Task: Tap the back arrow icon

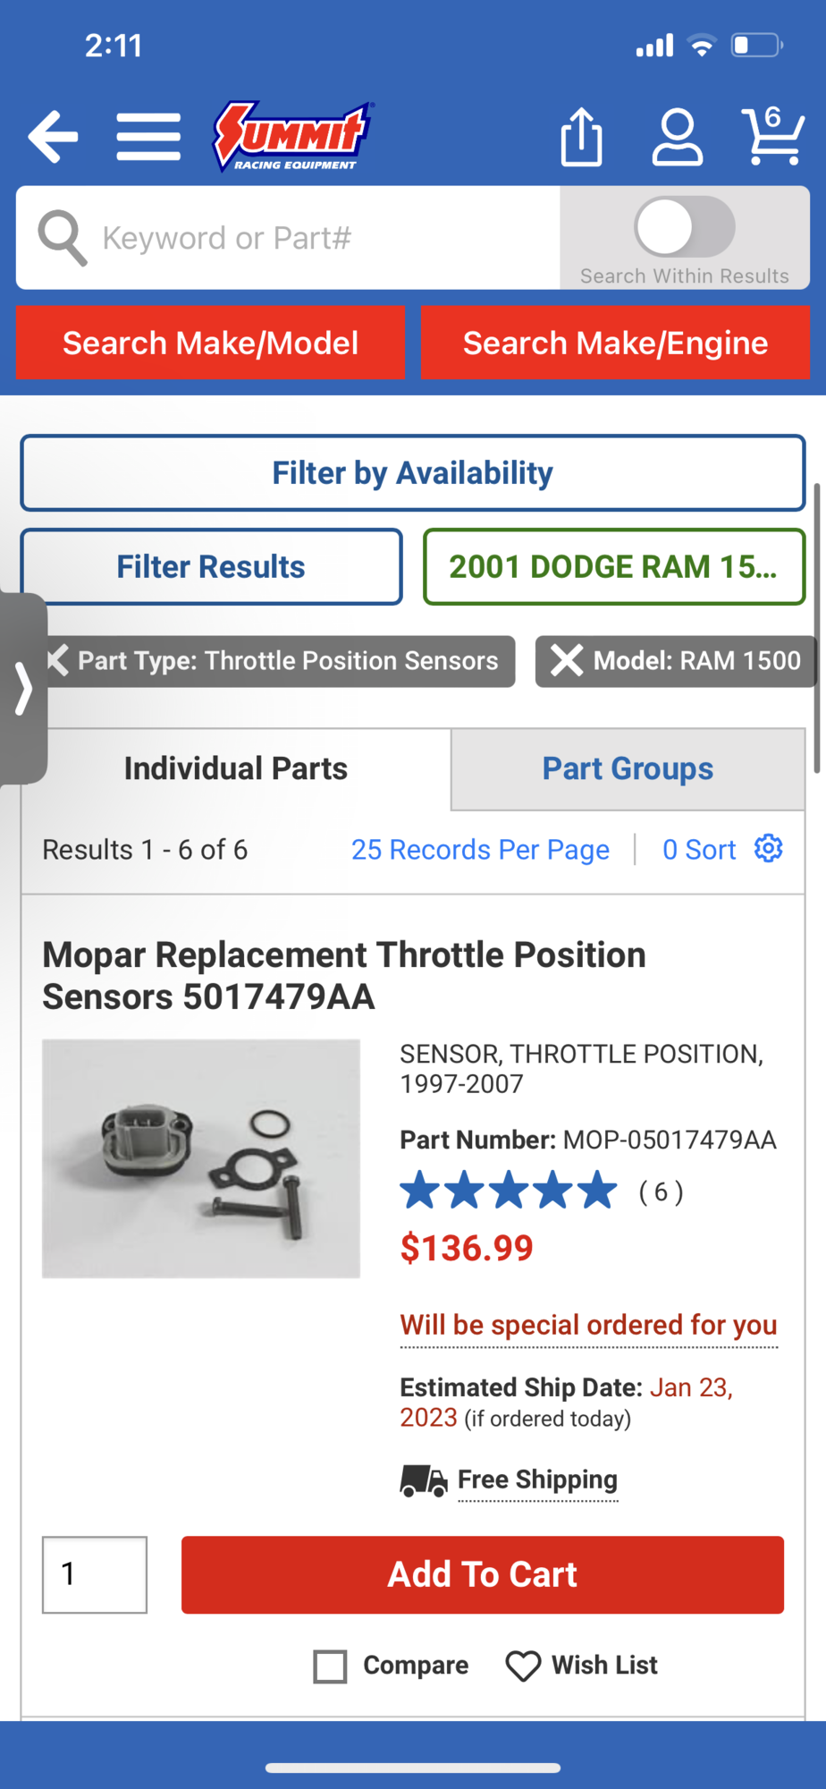Action: click(x=53, y=137)
